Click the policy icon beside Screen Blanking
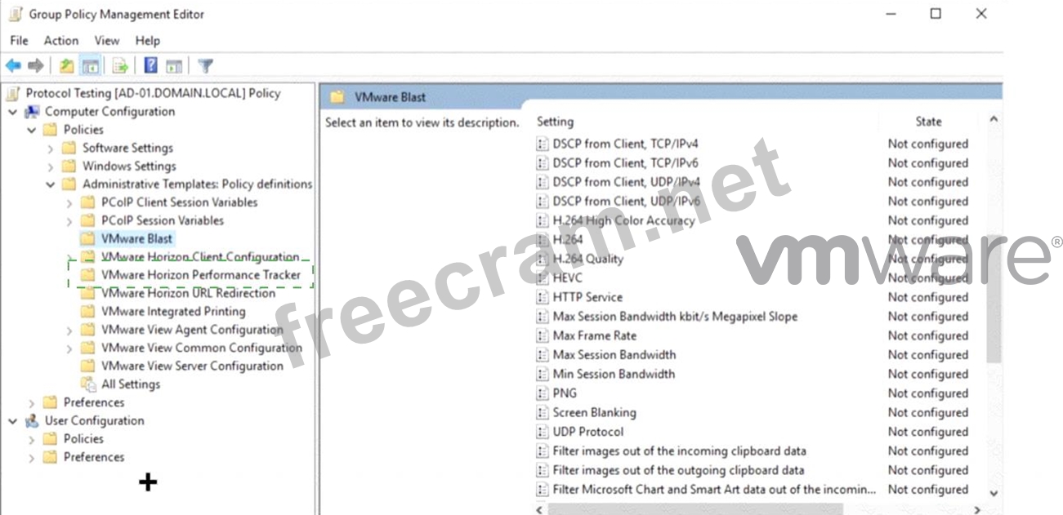This screenshot has height=515, width=1063. pos(542,412)
